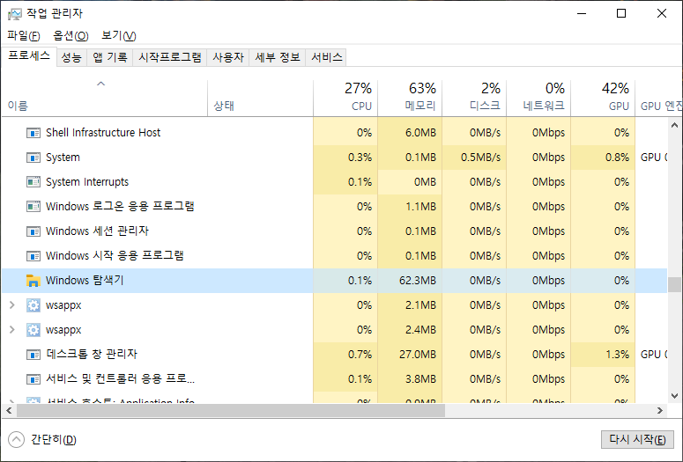Select the Windows 세션 관리자 process name
Viewport: 683px width, 462px height.
tap(97, 231)
